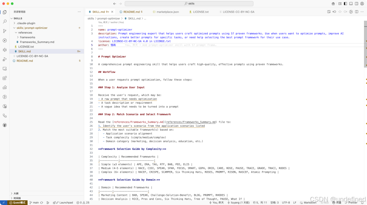Click the 行 5, 列 11 cursor position
Viewport: 367px width, 205px height.
pyautogui.click(x=260, y=203)
